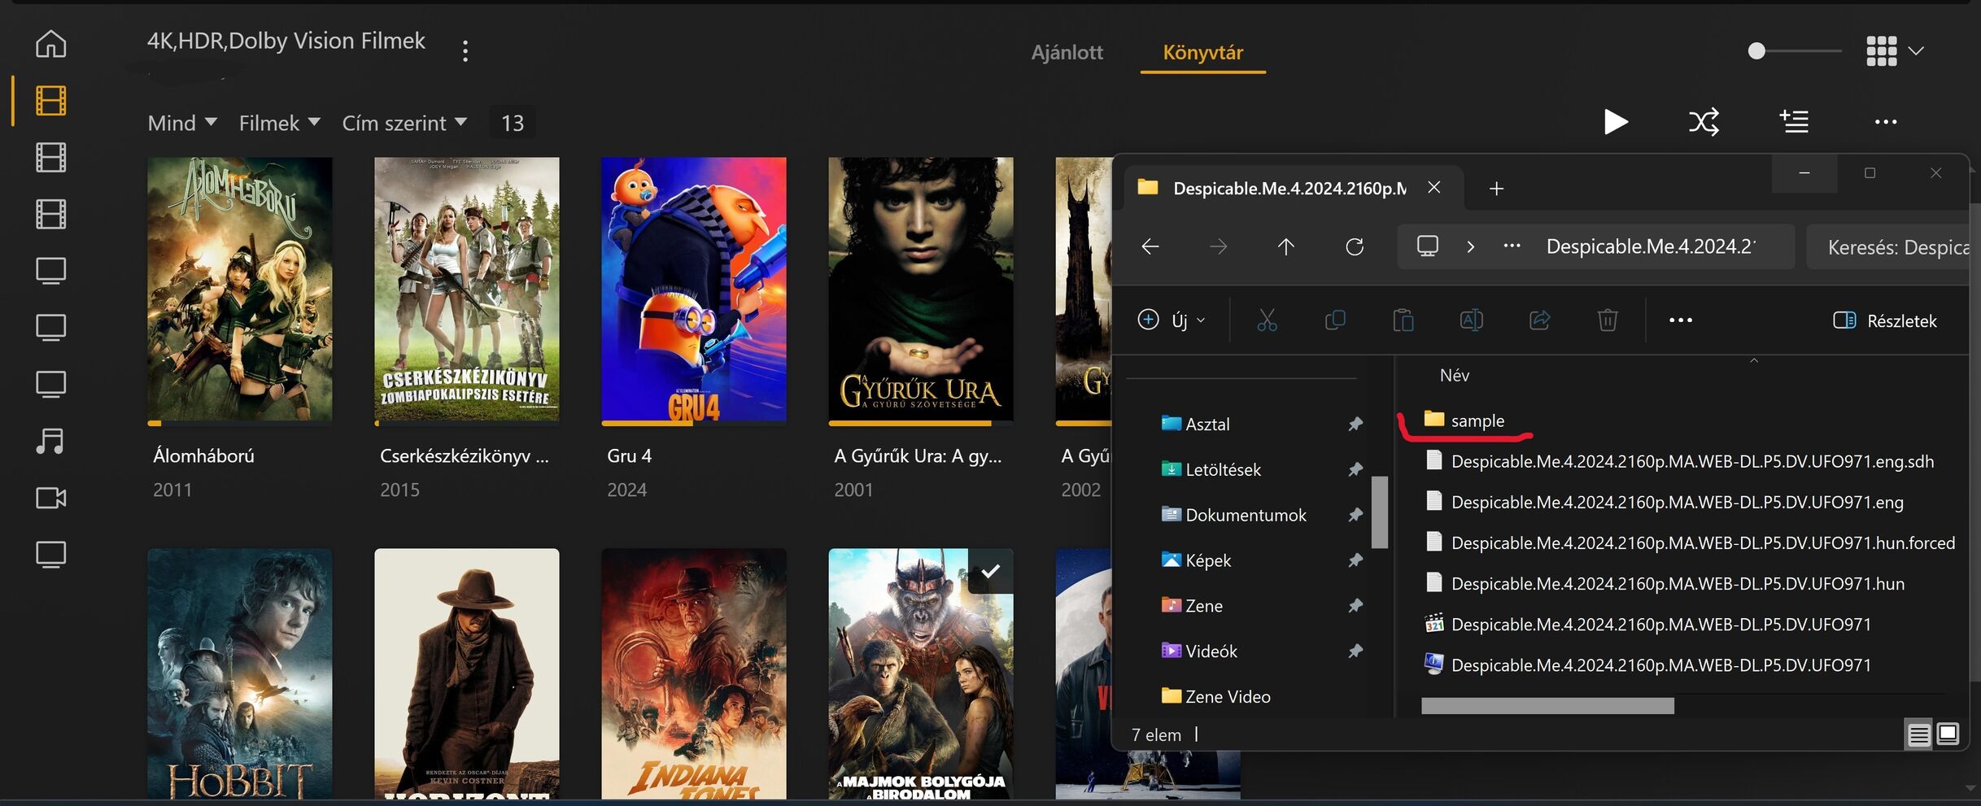Click the Cut scissors icon
Image resolution: width=1981 pixels, height=806 pixels.
click(x=1267, y=320)
